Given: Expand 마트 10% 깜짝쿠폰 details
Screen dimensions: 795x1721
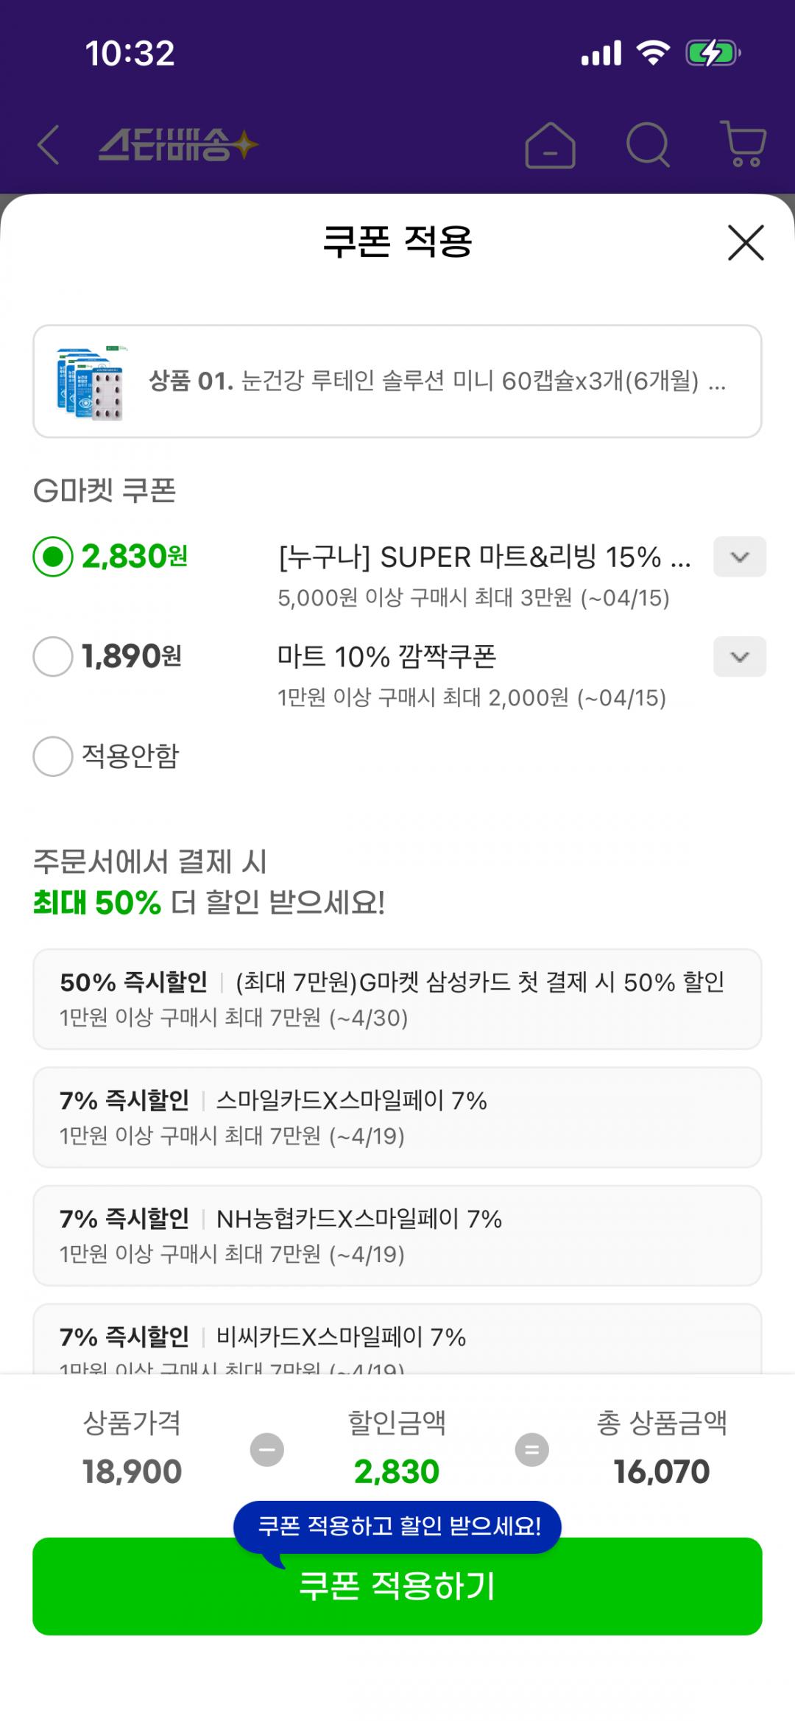Looking at the screenshot, I should [x=739, y=656].
